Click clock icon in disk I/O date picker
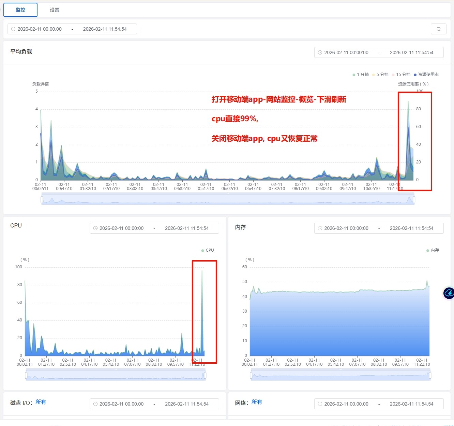The height and width of the screenshot is (426, 454). (95, 404)
